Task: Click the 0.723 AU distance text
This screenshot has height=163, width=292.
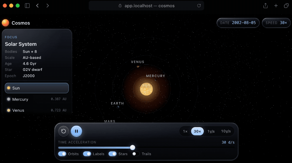Action: (59, 110)
